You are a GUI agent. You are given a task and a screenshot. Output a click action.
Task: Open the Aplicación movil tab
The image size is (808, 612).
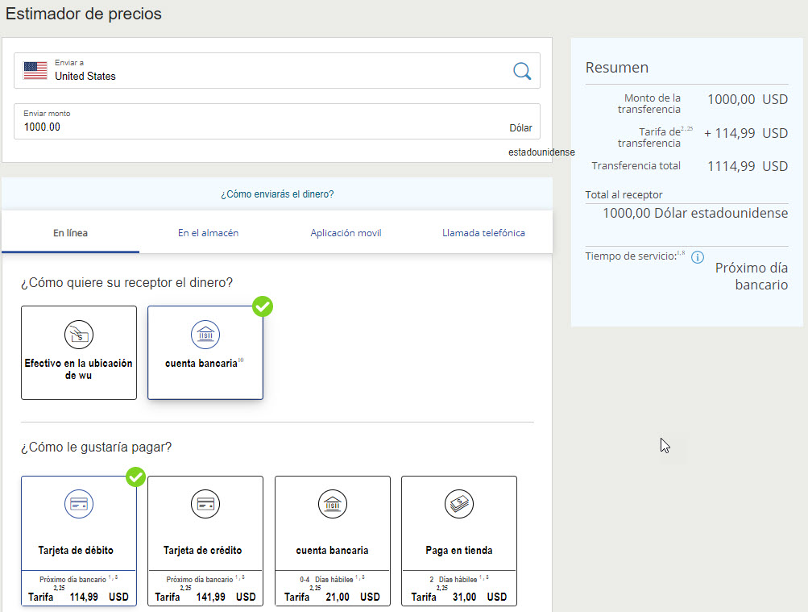(346, 233)
